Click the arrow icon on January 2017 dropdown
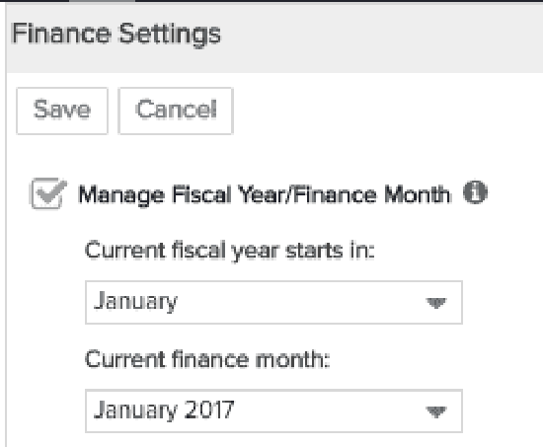 coord(436,411)
